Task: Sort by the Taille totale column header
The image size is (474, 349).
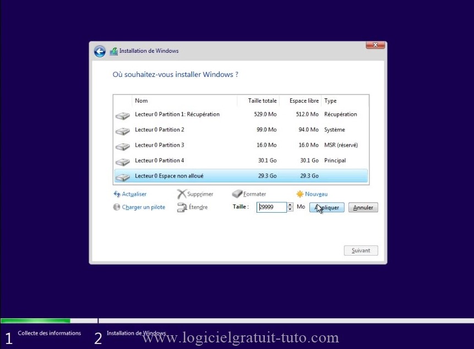Action: 258,101
